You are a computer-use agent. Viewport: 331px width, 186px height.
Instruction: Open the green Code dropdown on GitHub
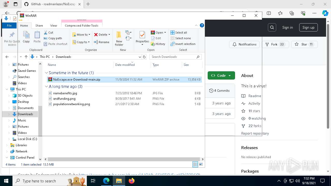(221, 75)
